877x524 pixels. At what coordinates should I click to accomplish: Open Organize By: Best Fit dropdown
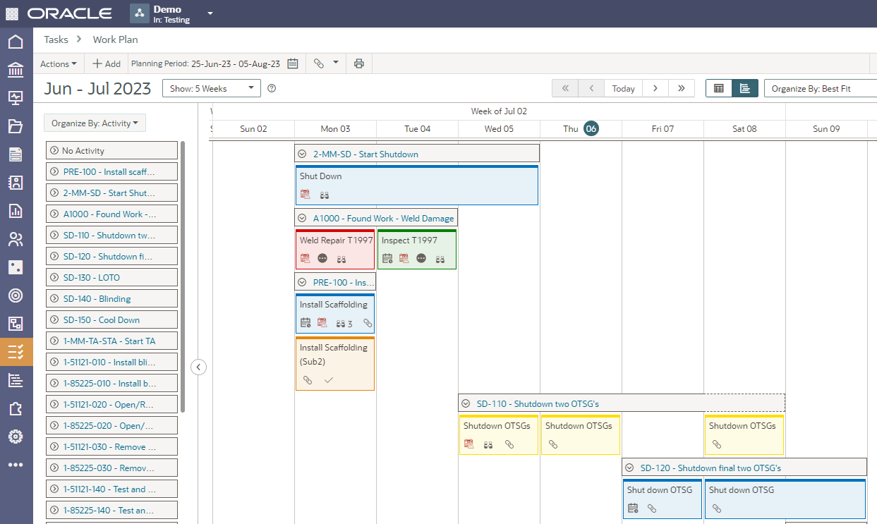click(820, 89)
